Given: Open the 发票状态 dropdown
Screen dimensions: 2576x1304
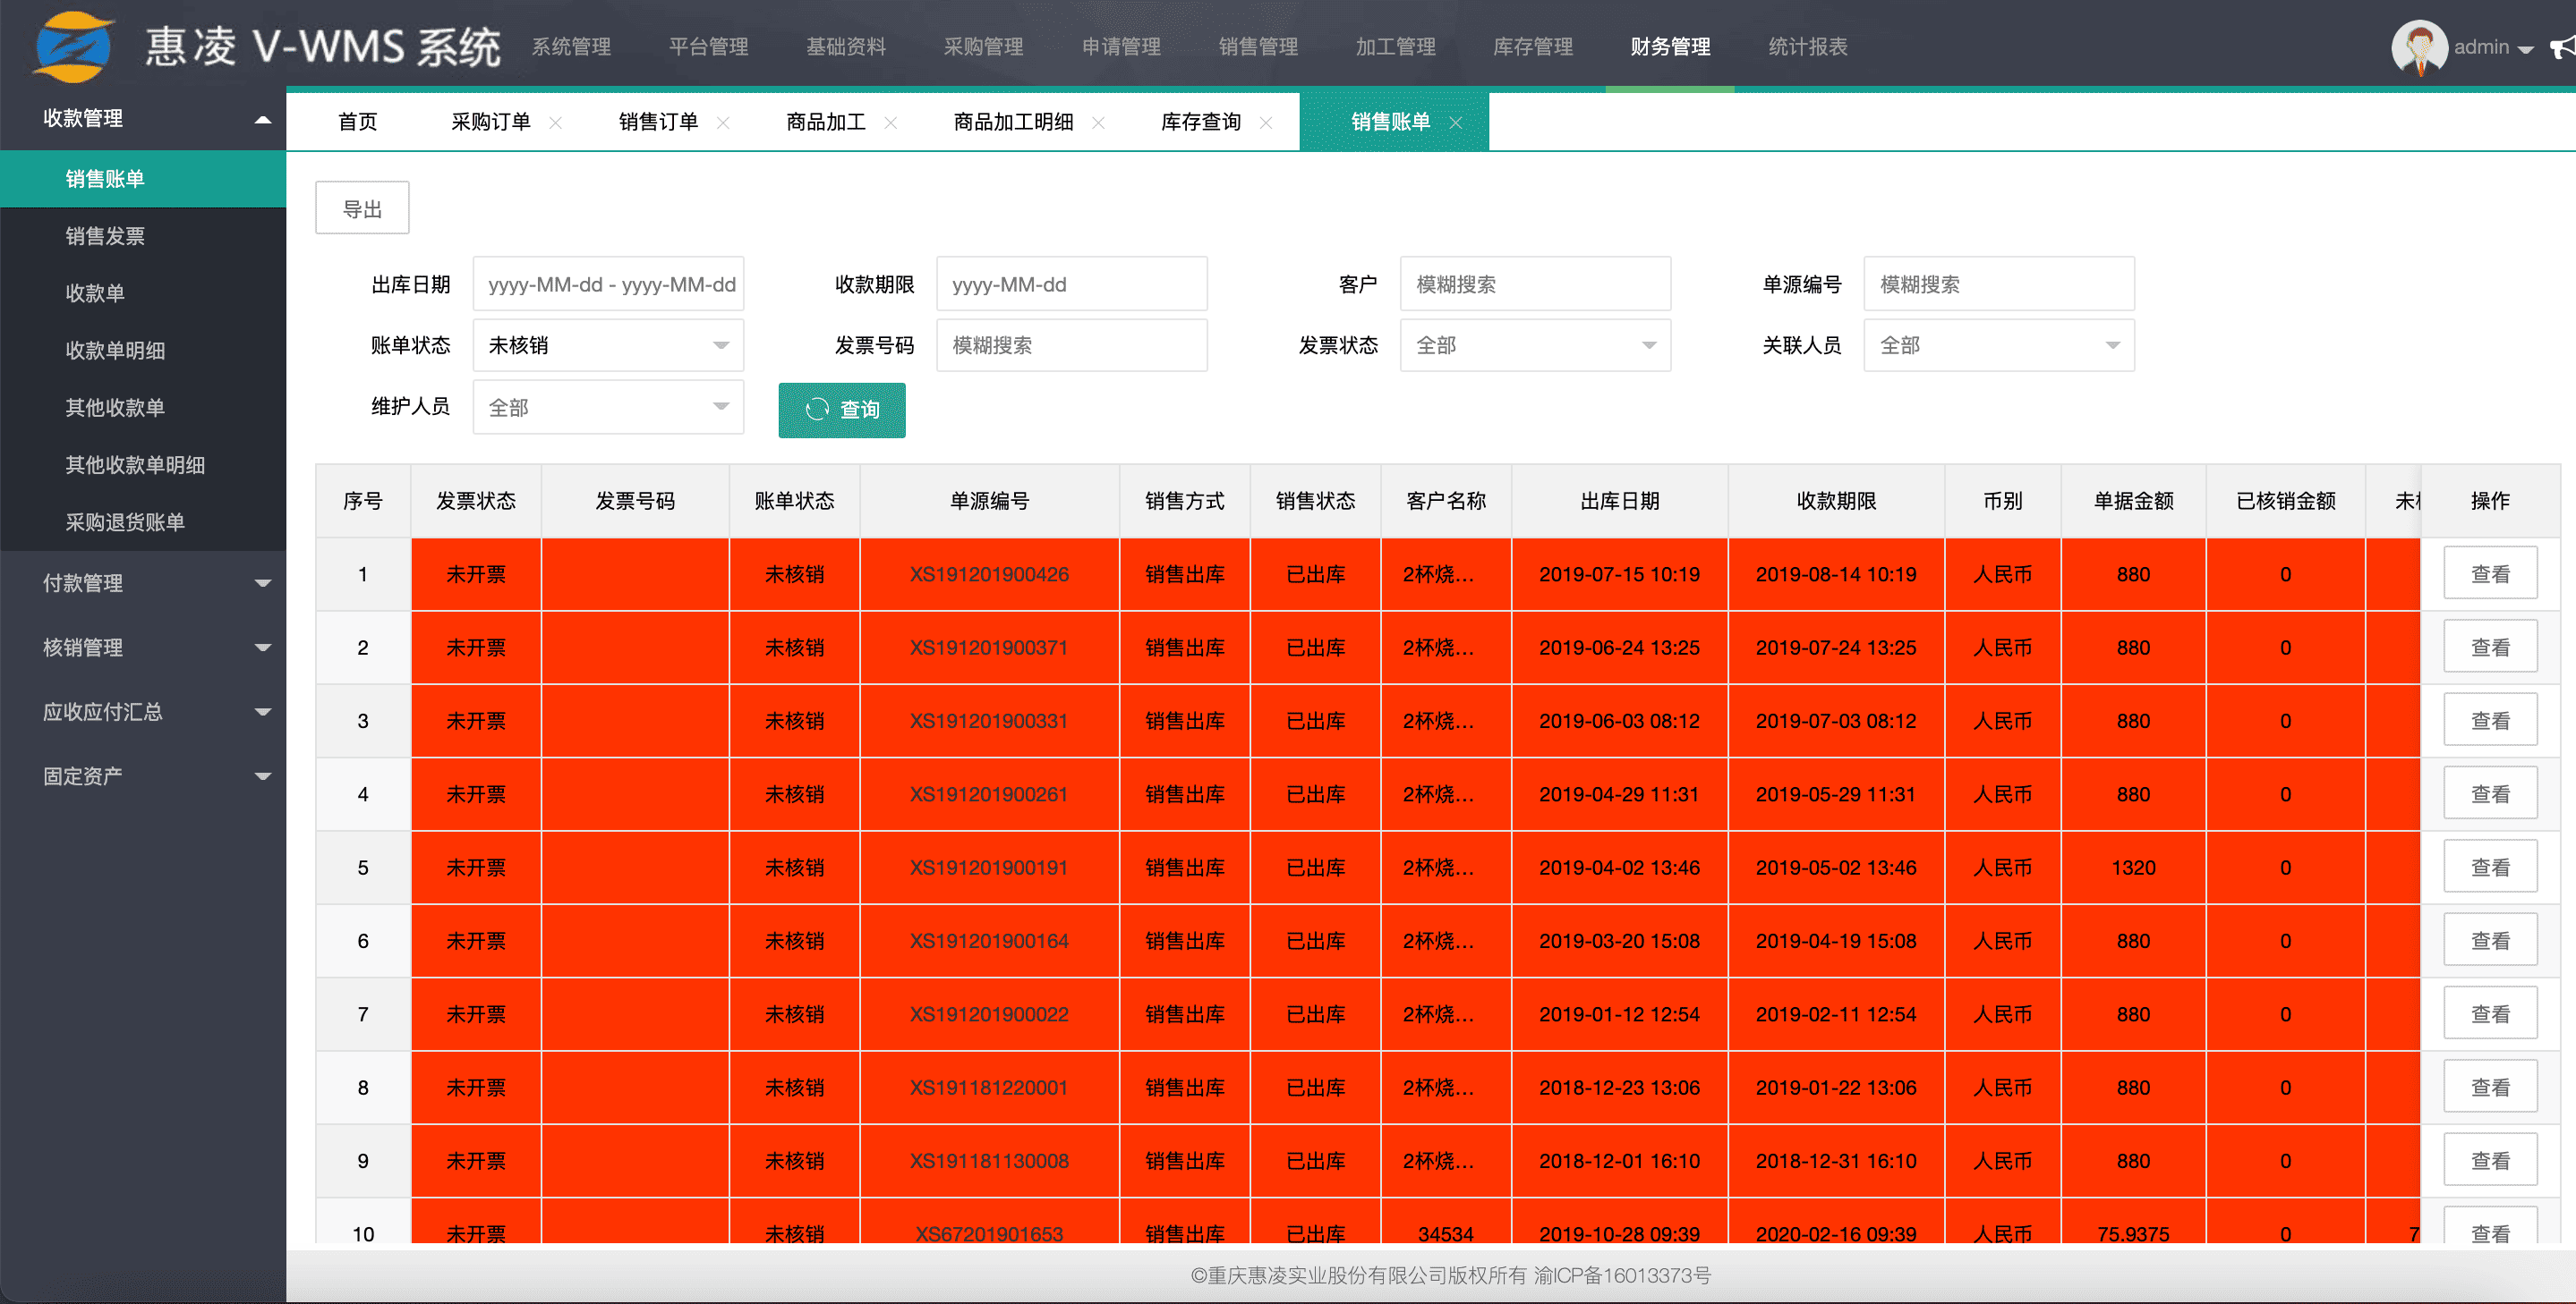Looking at the screenshot, I should pos(1535,346).
